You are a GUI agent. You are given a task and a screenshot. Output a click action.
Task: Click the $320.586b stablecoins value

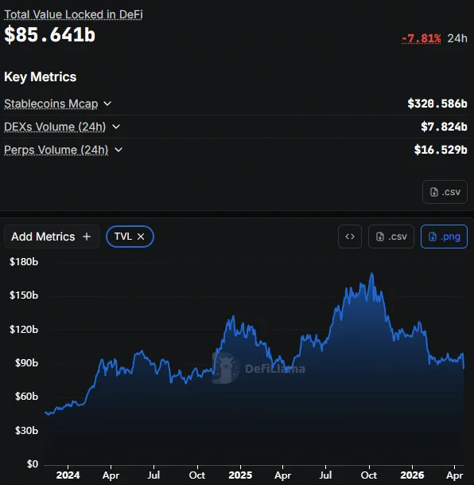point(437,104)
